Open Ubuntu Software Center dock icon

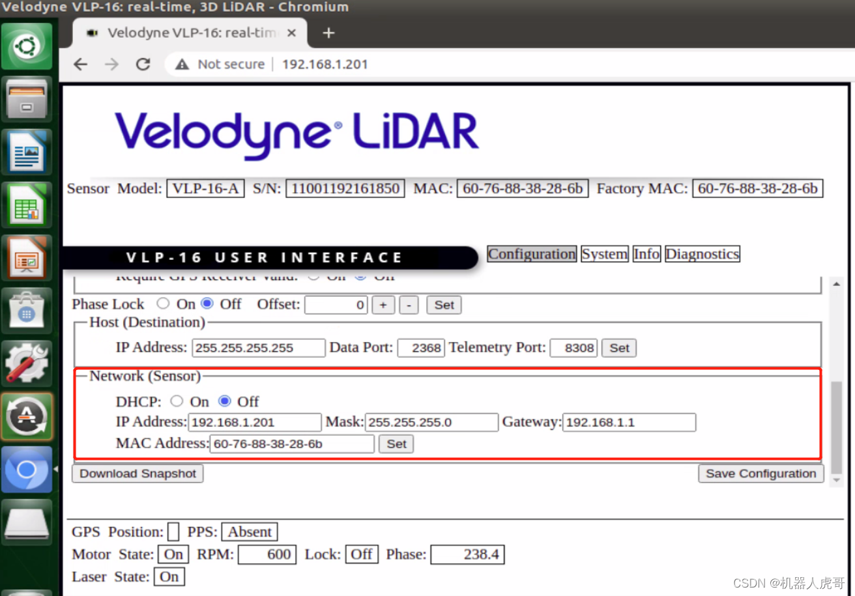pos(27,310)
